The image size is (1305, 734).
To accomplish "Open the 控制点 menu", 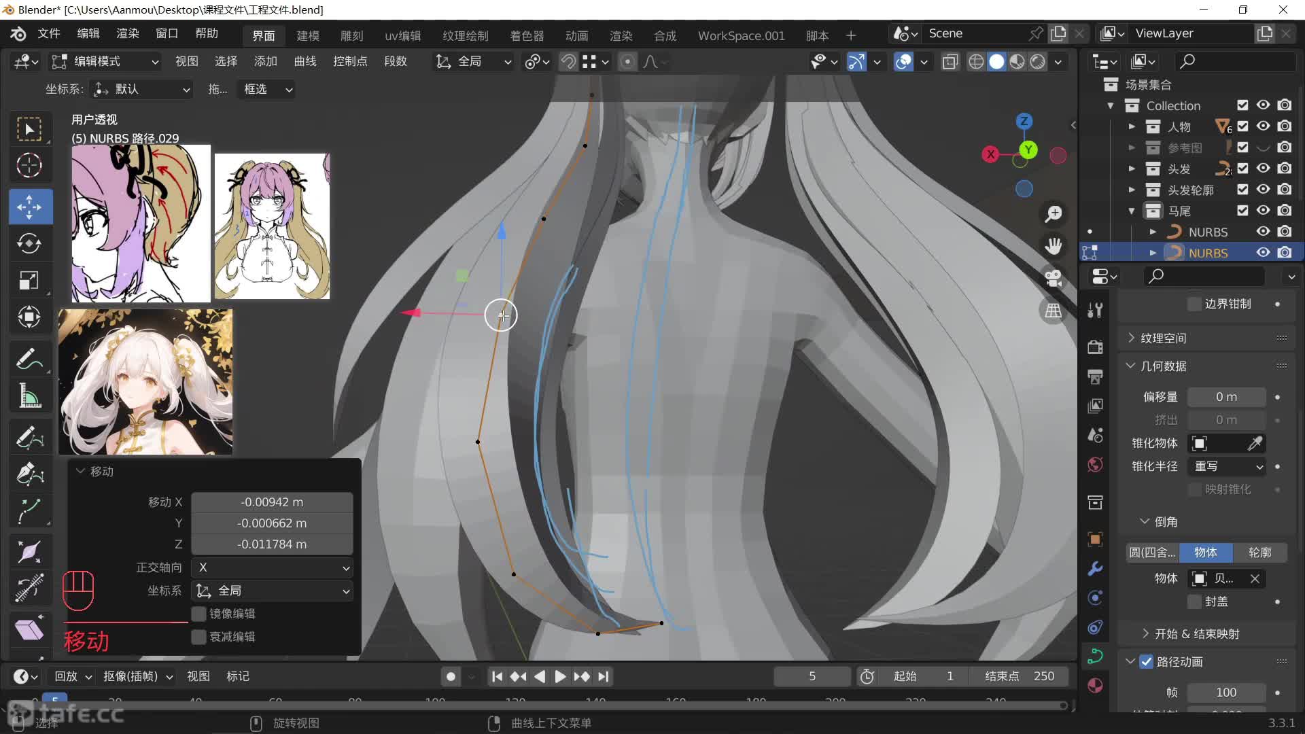I will pos(350,61).
